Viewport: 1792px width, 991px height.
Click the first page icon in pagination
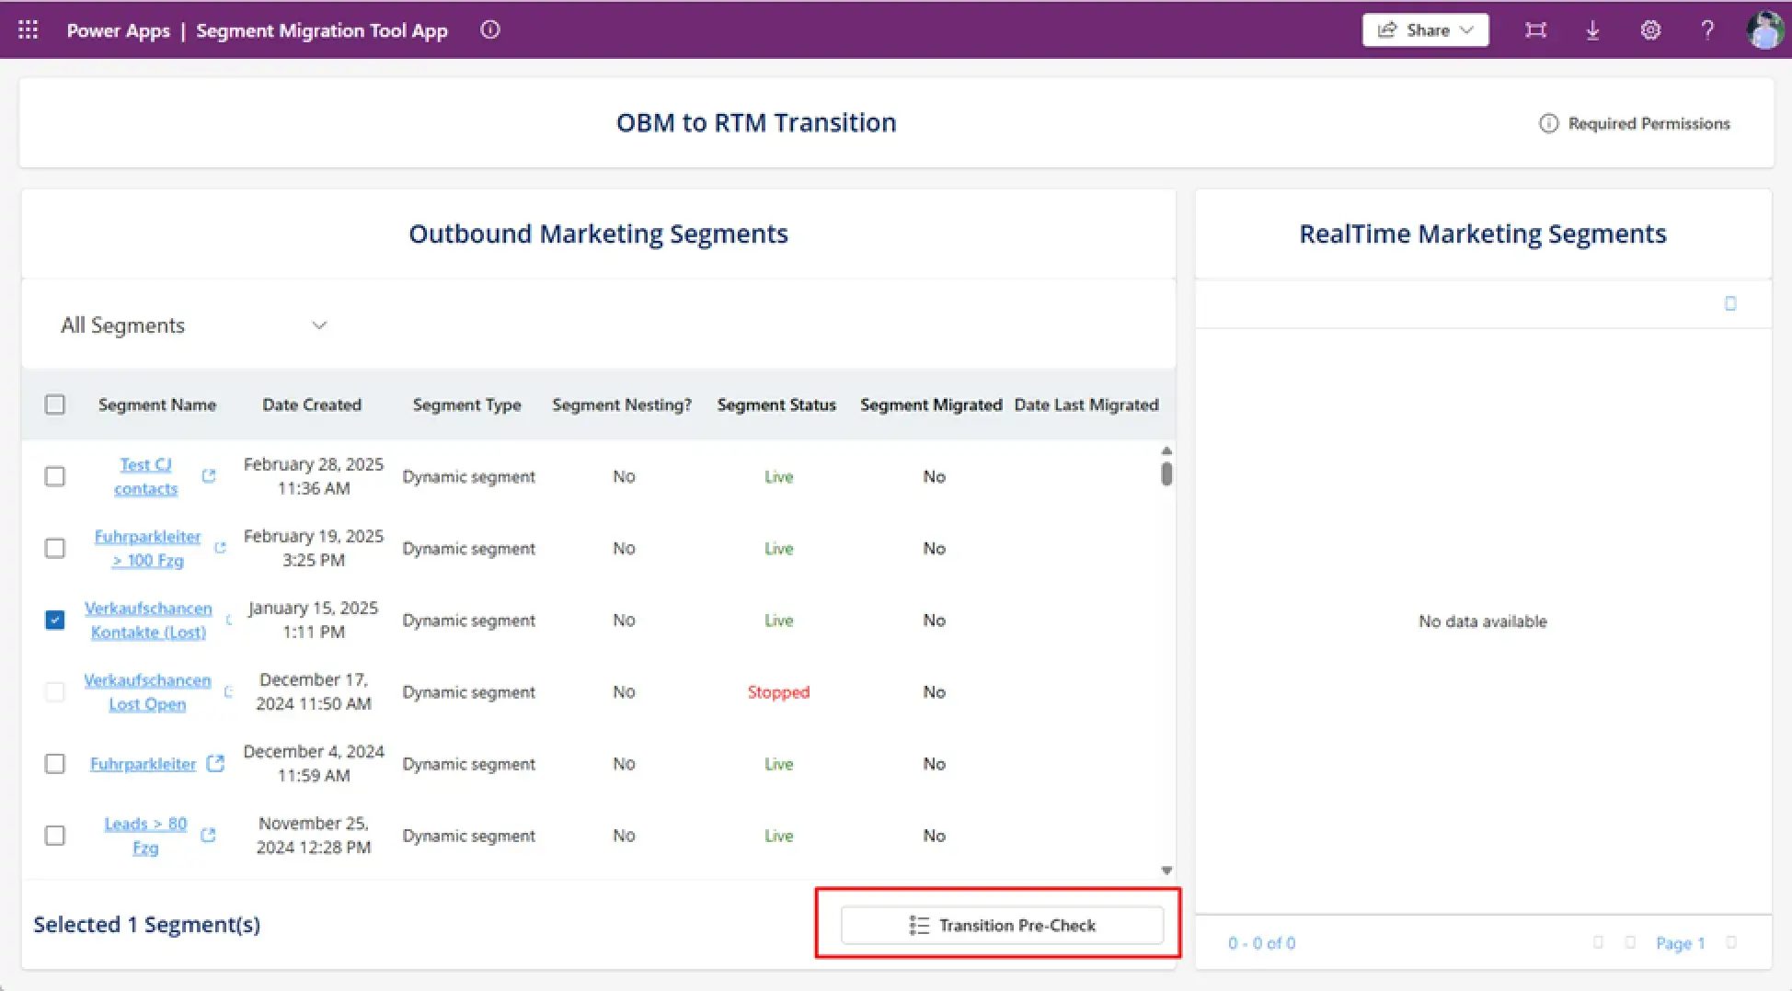1599,942
